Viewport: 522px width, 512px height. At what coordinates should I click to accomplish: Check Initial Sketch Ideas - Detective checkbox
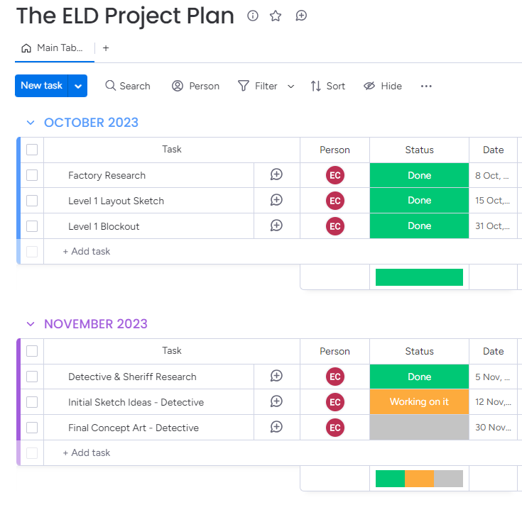pos(32,402)
